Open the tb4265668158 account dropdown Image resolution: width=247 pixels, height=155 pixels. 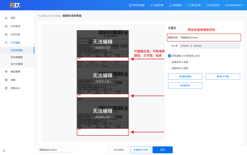pyautogui.click(x=234, y=5)
